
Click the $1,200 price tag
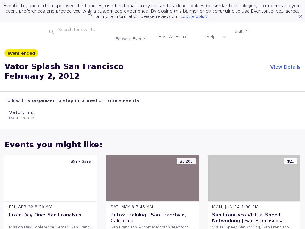(x=186, y=161)
